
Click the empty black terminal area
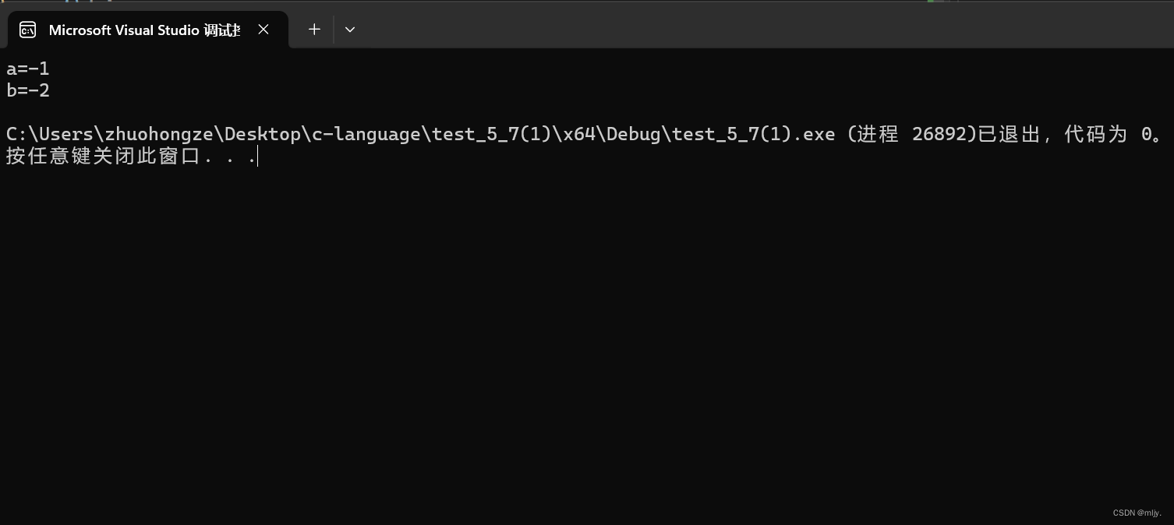pos(585,335)
